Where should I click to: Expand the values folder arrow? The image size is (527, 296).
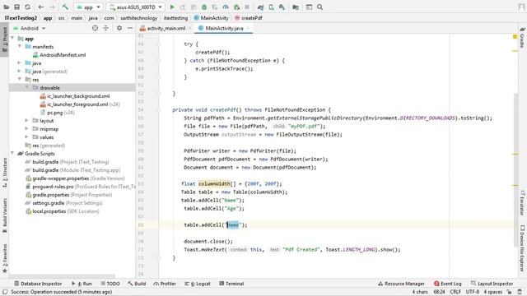click(x=27, y=136)
